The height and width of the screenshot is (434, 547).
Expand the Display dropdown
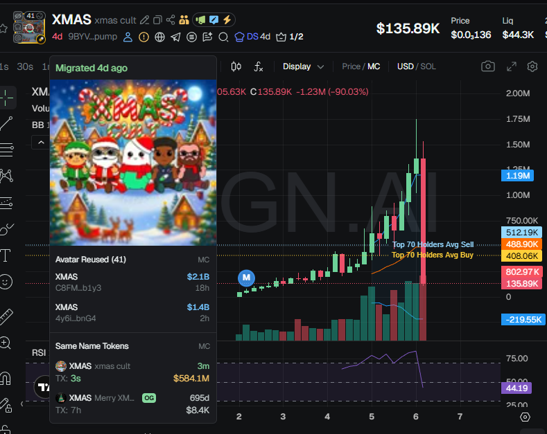(x=303, y=66)
